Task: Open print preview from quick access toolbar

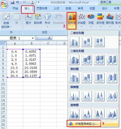Action: (32, 3)
